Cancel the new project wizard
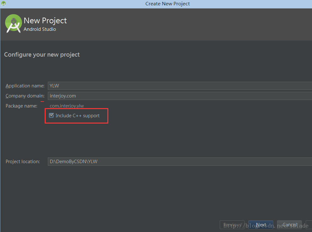Viewport: 312px width, 232px height. tap(289, 224)
